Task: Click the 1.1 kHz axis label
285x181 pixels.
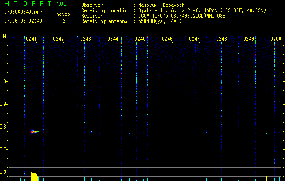Action: [x=4, y=59]
